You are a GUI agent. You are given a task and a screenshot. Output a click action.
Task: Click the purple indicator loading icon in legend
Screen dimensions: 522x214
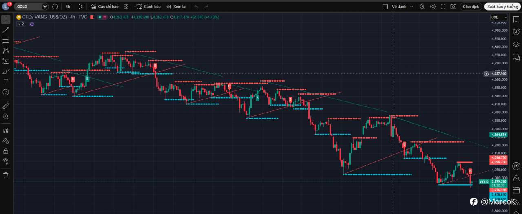tap(32, 24)
